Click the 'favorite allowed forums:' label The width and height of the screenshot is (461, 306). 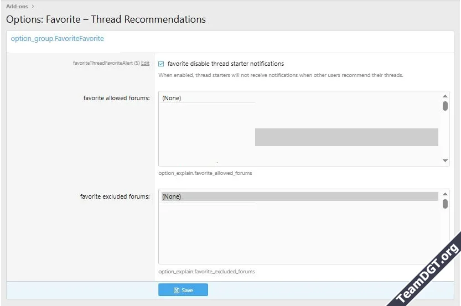116,98
